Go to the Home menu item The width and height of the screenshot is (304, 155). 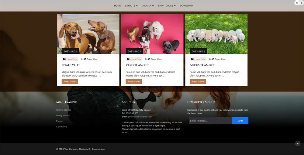pos(117,5)
